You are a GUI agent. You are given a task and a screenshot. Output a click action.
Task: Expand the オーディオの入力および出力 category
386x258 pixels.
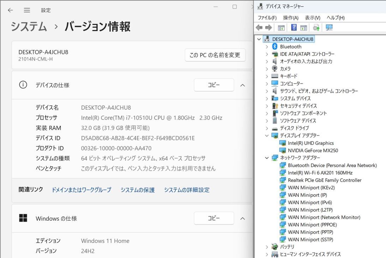coord(267,61)
